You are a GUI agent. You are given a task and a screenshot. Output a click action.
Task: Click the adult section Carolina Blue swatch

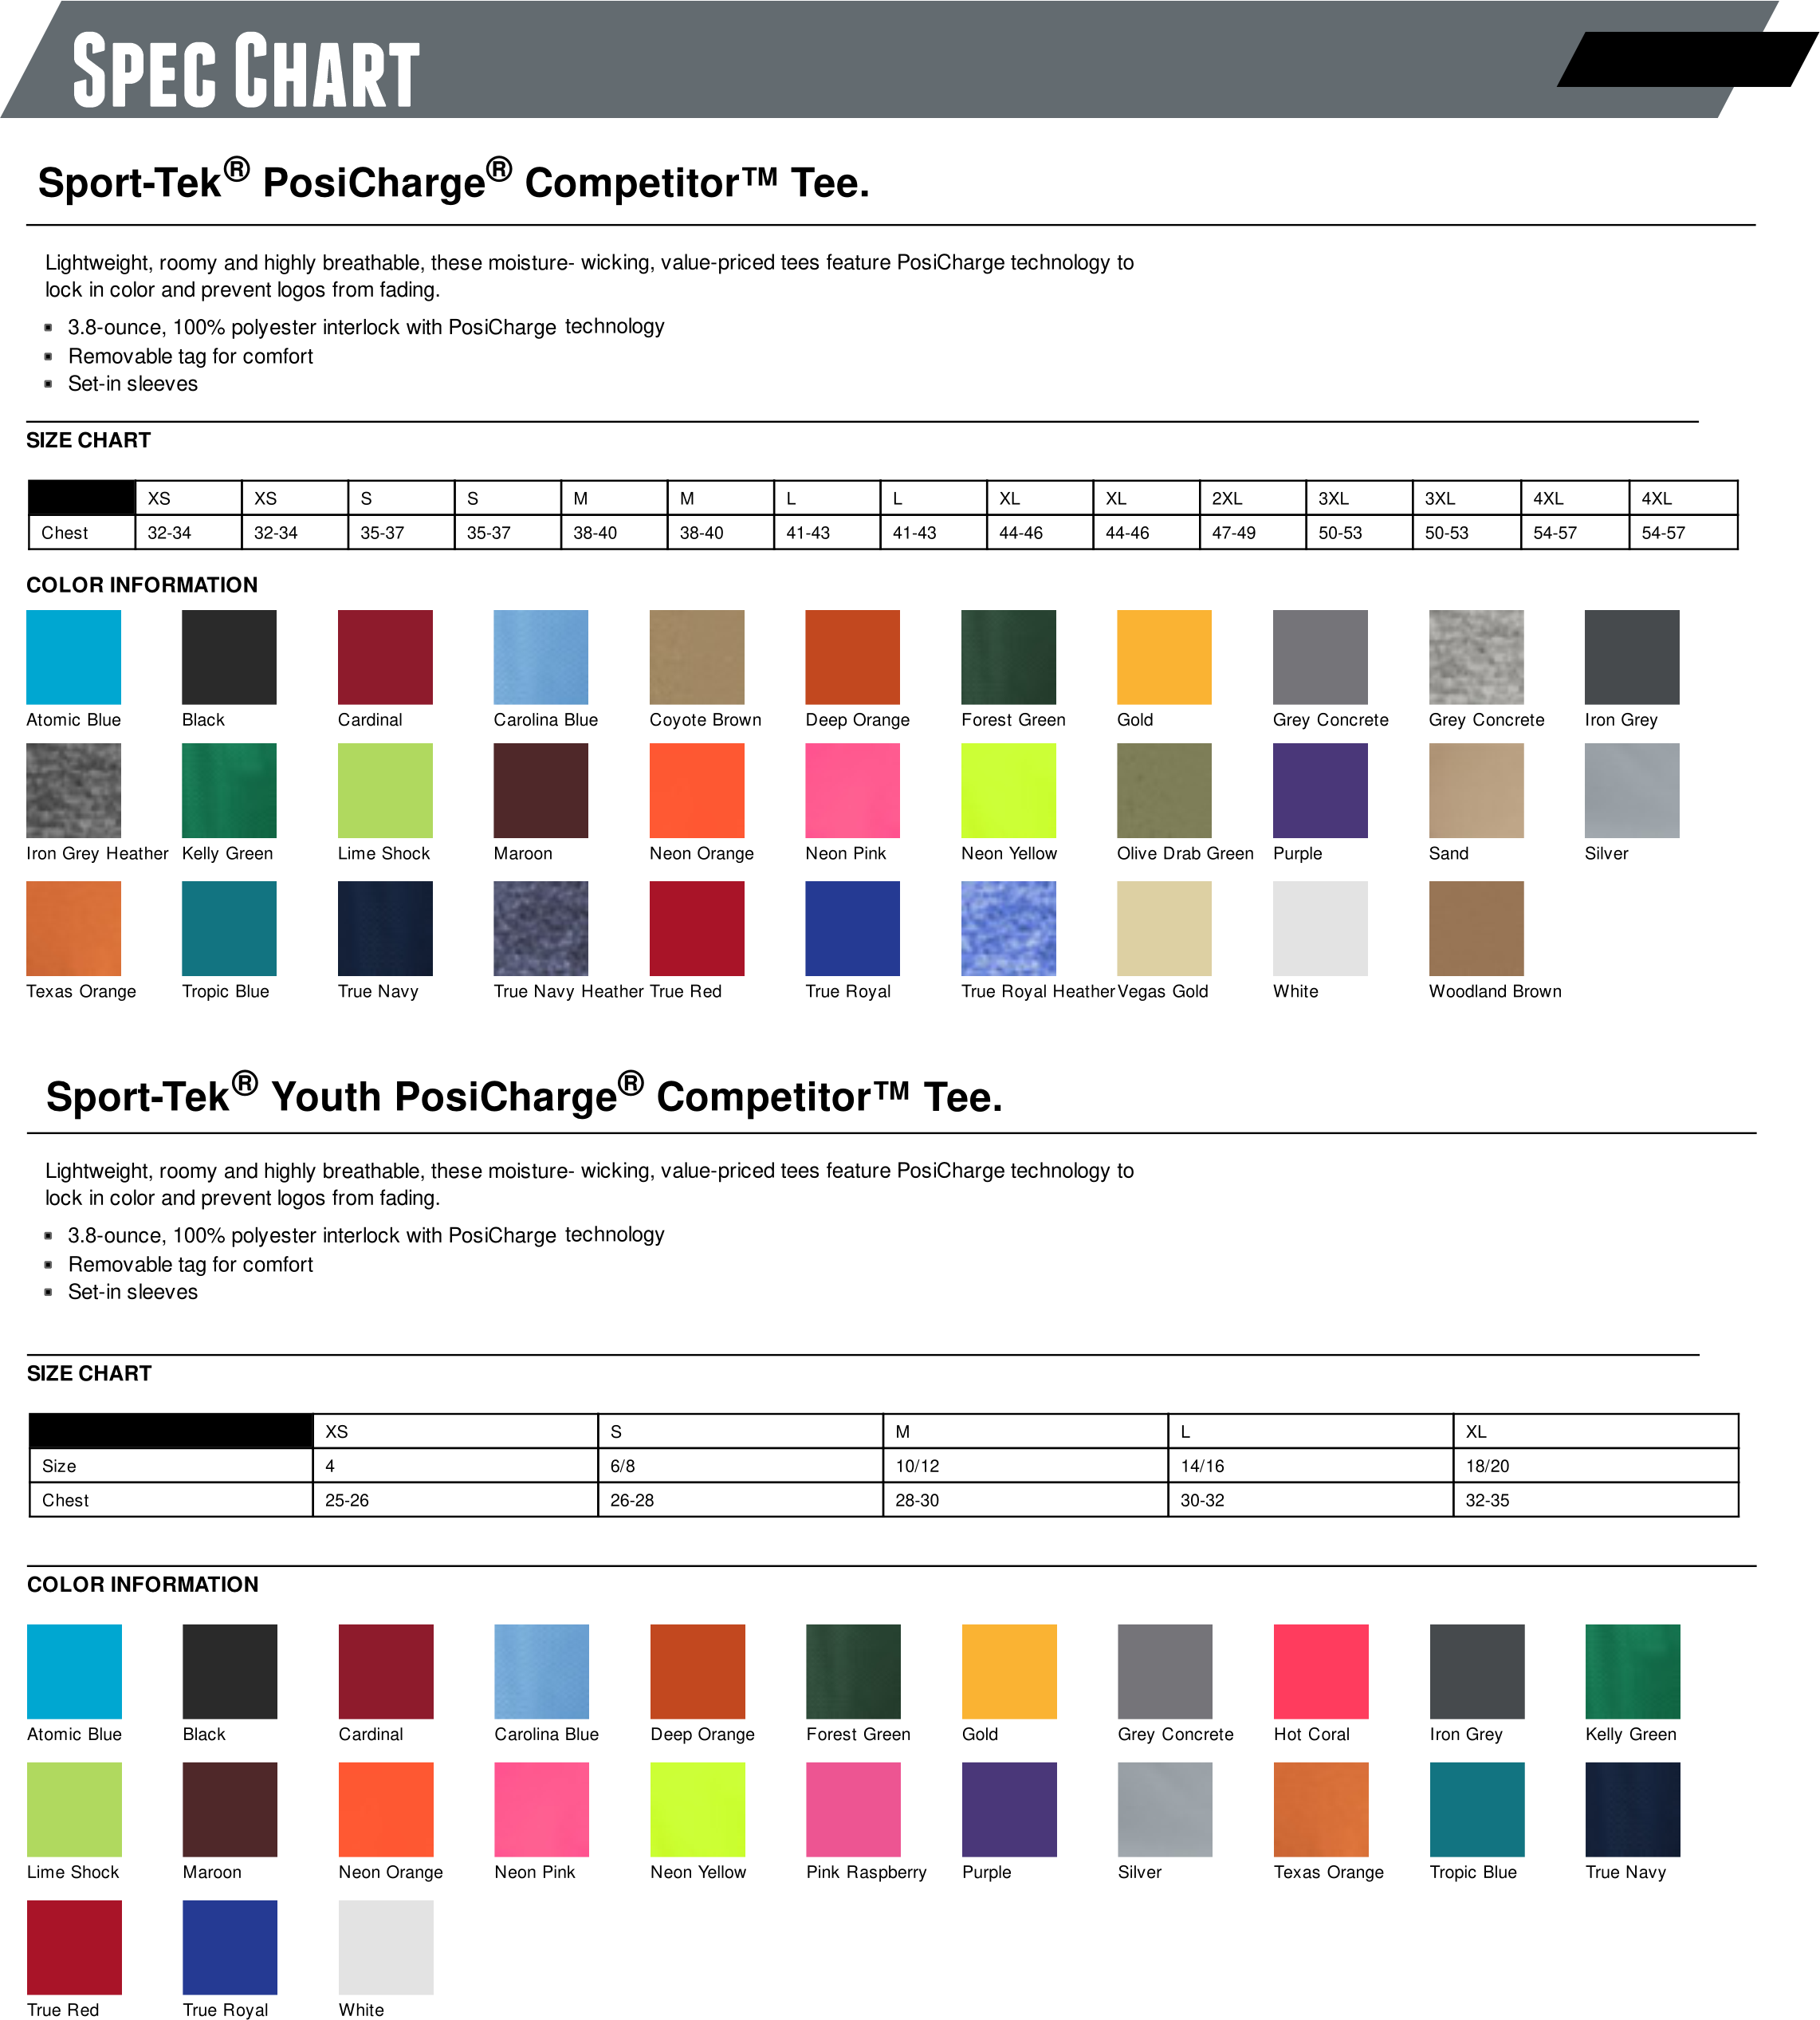(540, 657)
